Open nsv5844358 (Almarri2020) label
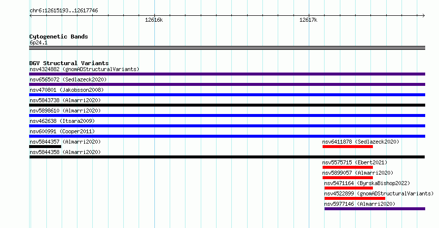Viewport: 439px width, 228px height. 65,152
